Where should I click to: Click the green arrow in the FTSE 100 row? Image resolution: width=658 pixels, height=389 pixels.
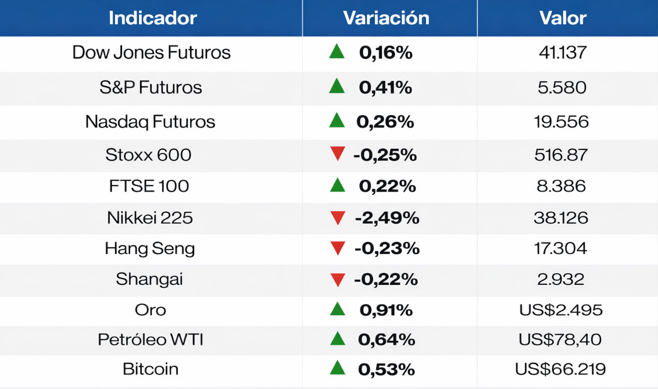337,186
